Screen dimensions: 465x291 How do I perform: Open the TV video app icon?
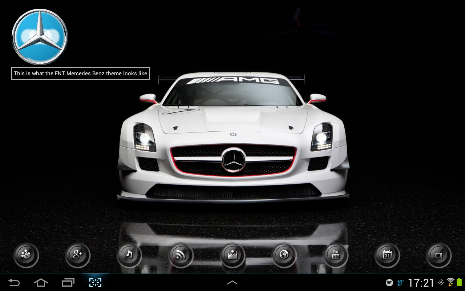coord(439,255)
